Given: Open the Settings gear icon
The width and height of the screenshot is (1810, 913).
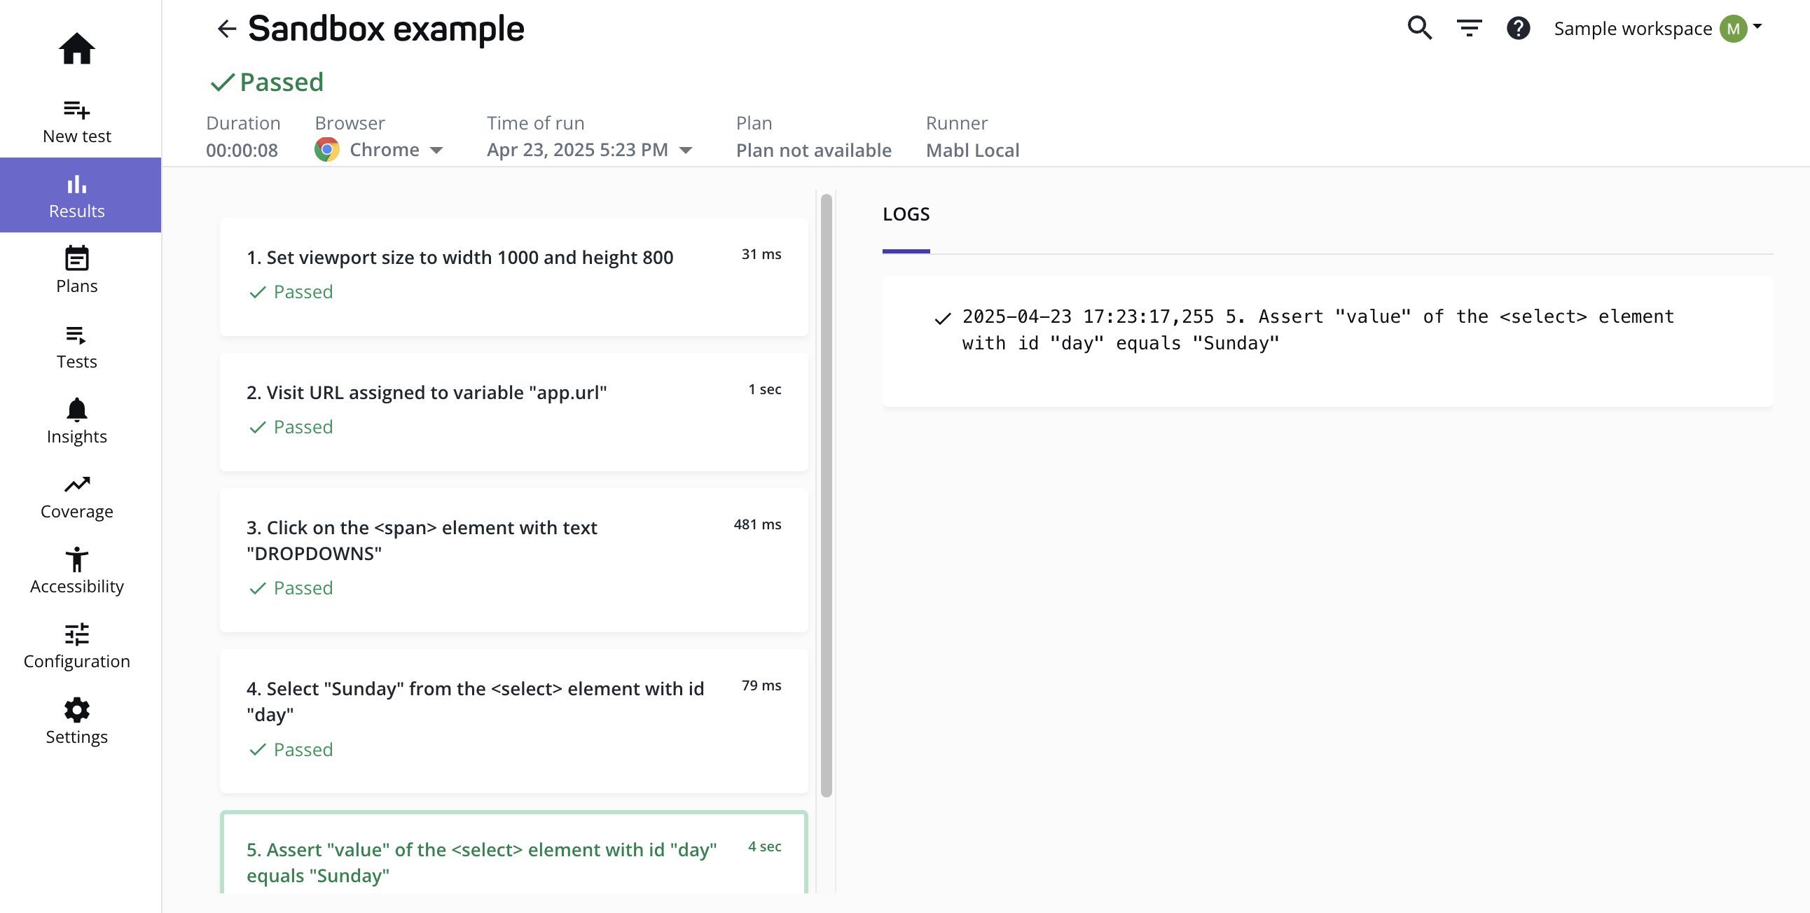Looking at the screenshot, I should (76, 710).
